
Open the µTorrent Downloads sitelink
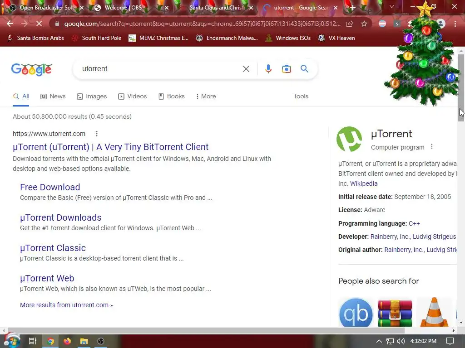[x=61, y=217]
